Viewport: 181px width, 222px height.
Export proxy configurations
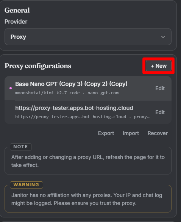click(106, 133)
